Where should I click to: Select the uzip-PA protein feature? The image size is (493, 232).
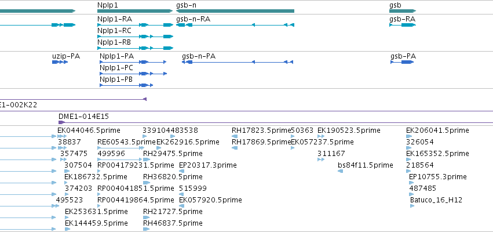[60, 62]
